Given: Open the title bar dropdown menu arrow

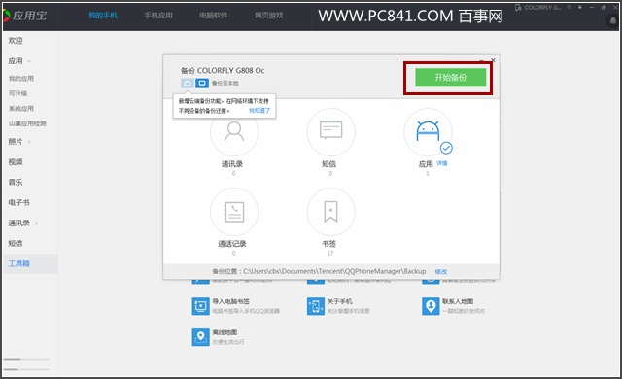Looking at the screenshot, I should (580, 7).
